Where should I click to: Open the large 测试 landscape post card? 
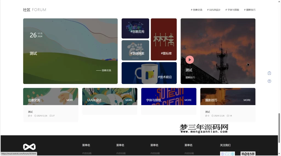(71, 51)
